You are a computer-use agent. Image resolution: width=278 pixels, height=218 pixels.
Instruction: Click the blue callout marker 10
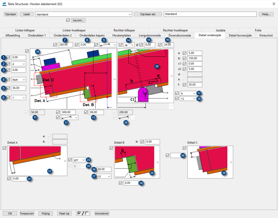pos(37,51)
